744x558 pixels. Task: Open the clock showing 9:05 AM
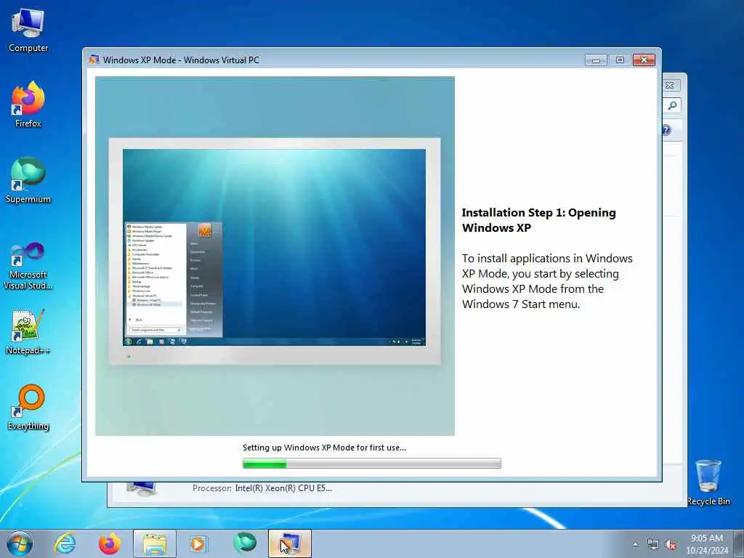(x=707, y=544)
